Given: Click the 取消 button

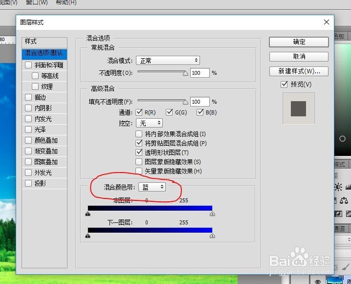Looking at the screenshot, I should pyautogui.click(x=299, y=56).
